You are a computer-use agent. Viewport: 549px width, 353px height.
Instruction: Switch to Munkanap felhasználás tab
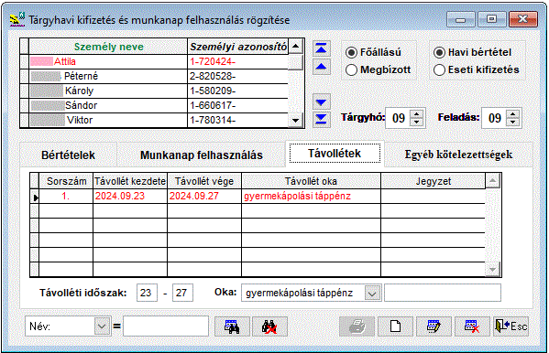[202, 155]
